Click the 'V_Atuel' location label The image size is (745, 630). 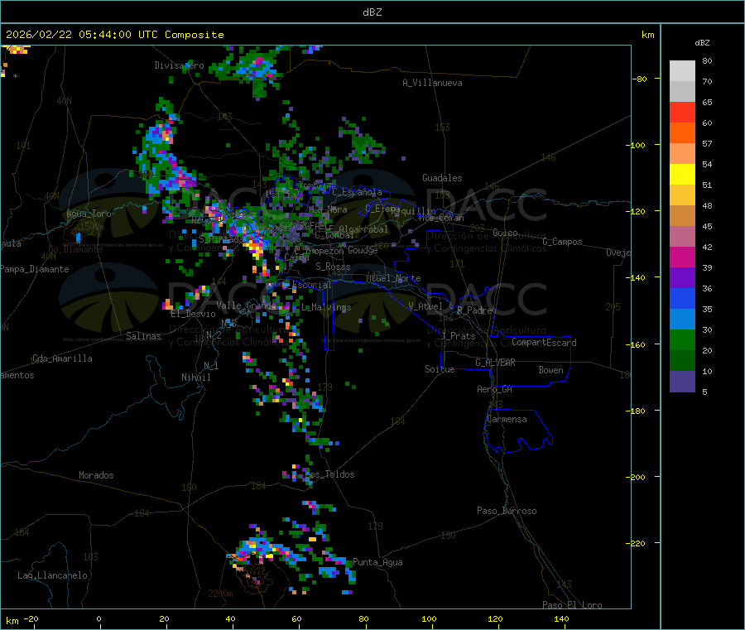coord(425,306)
